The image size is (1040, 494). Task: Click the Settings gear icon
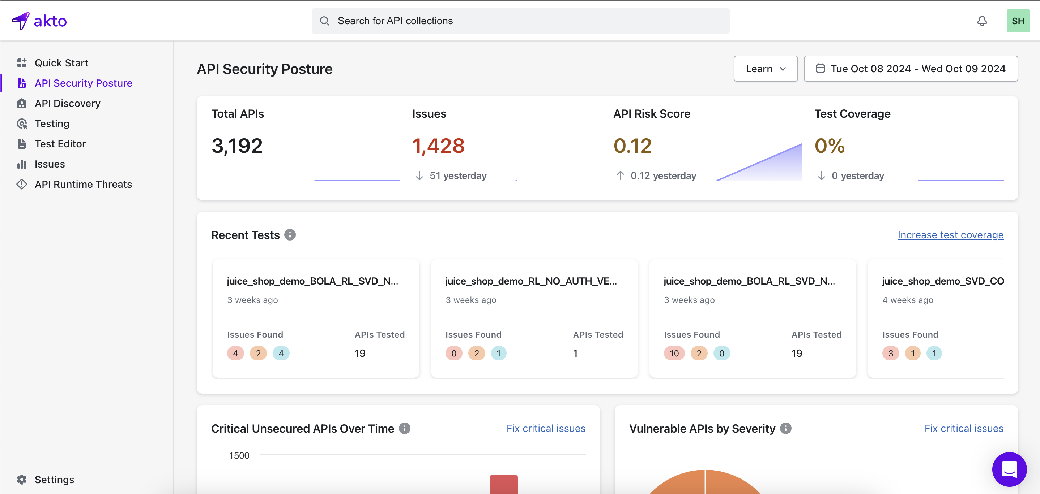coord(22,480)
